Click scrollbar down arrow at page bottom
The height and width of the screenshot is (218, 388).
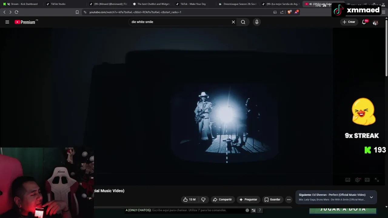386,207
